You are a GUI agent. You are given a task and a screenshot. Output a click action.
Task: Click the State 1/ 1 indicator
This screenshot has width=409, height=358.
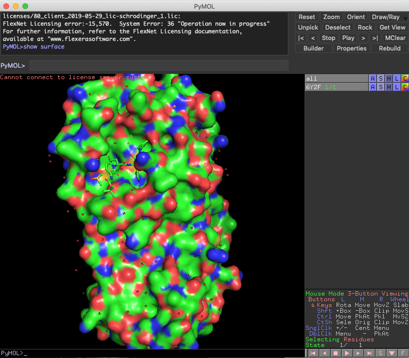(334, 345)
